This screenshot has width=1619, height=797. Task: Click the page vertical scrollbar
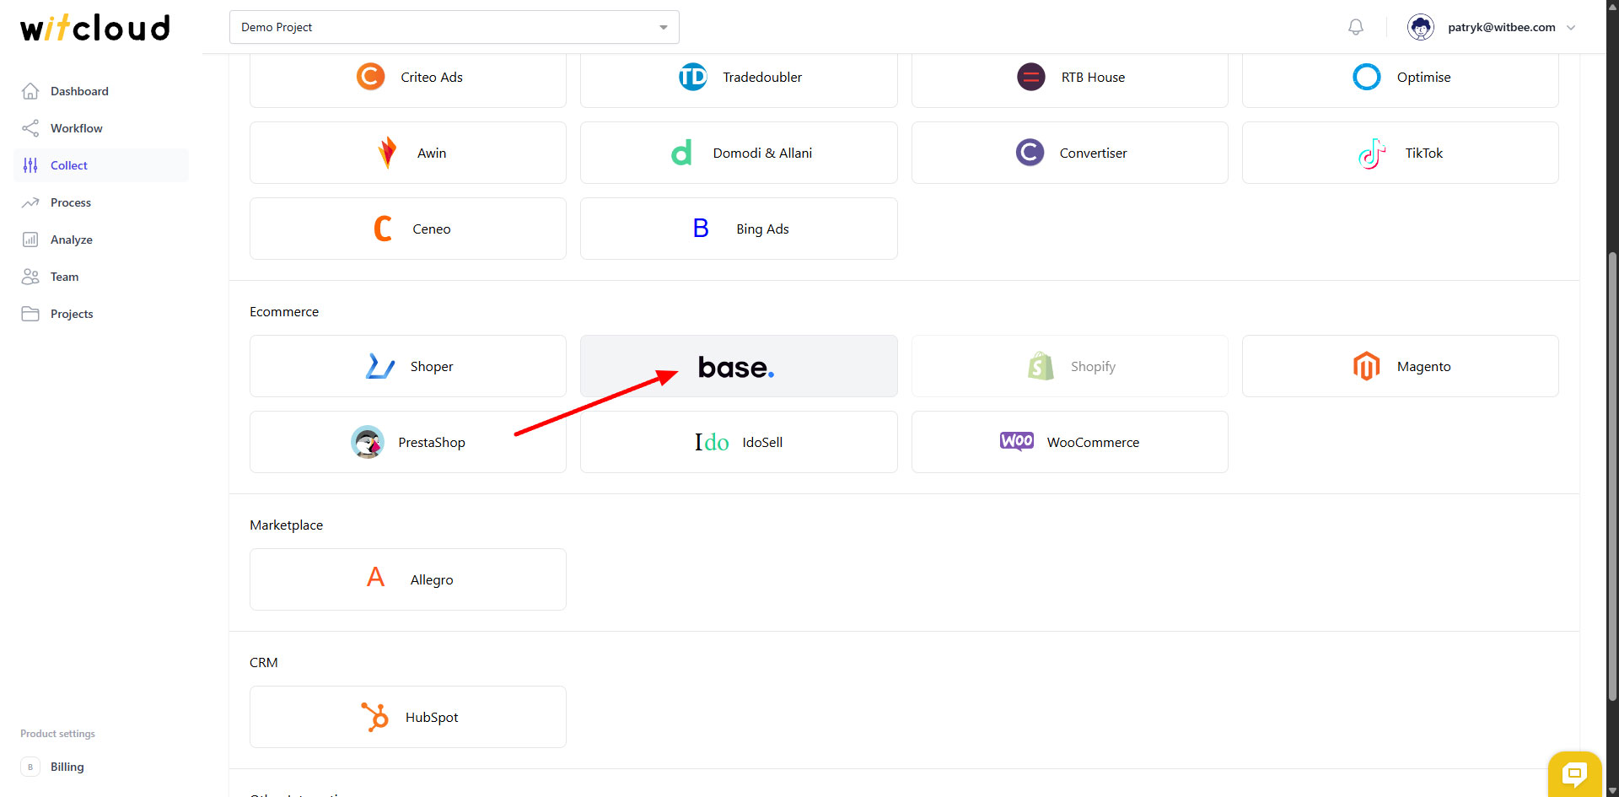[1612, 477]
